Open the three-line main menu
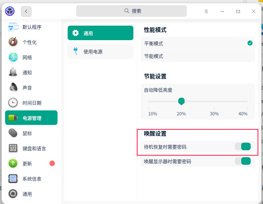The height and width of the screenshot is (204, 263). click(206, 11)
